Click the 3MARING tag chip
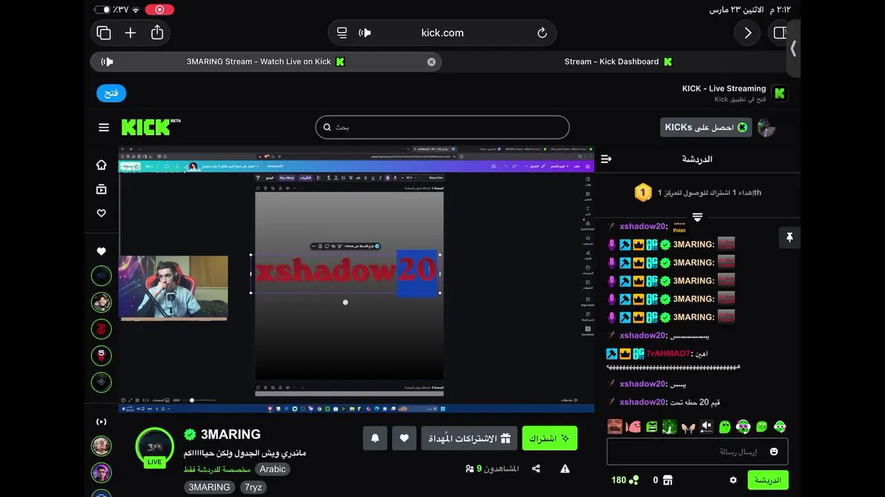The width and height of the screenshot is (885, 497). (x=209, y=487)
